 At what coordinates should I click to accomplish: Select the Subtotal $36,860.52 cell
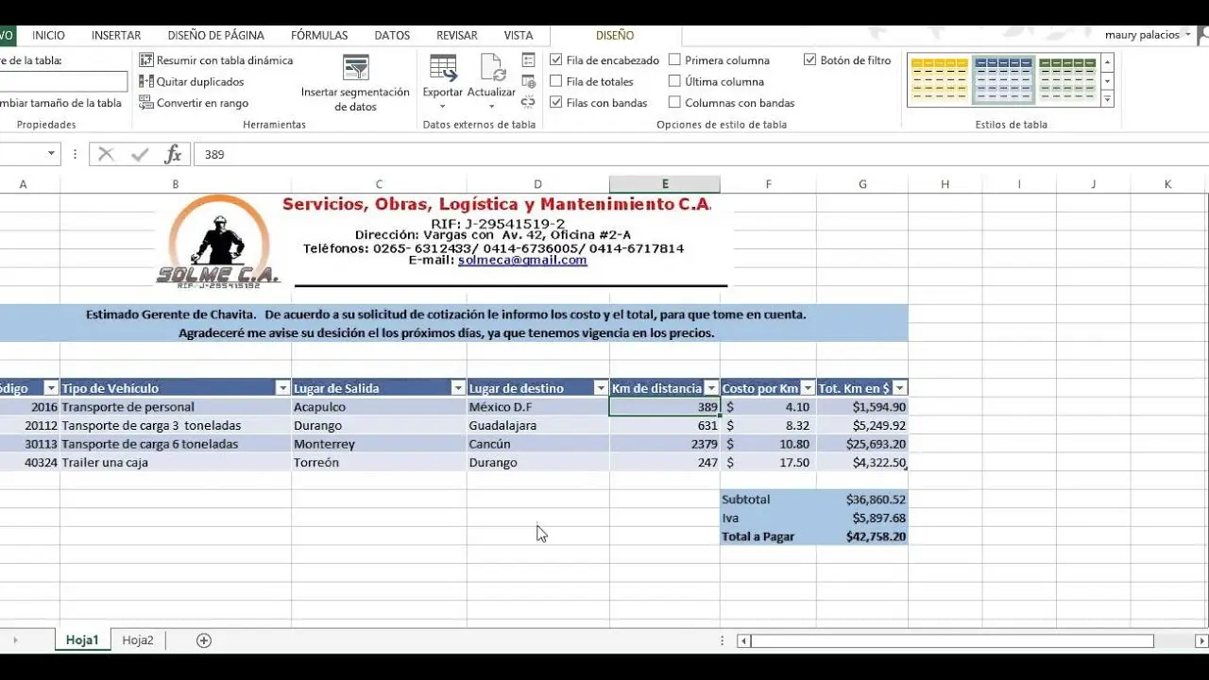(862, 500)
